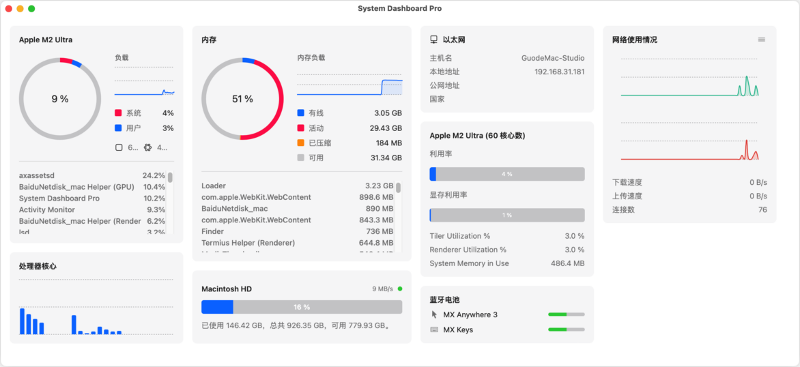Click the 显存利用率 1 % progress bar
Viewport: 800px width, 367px height.
507,215
